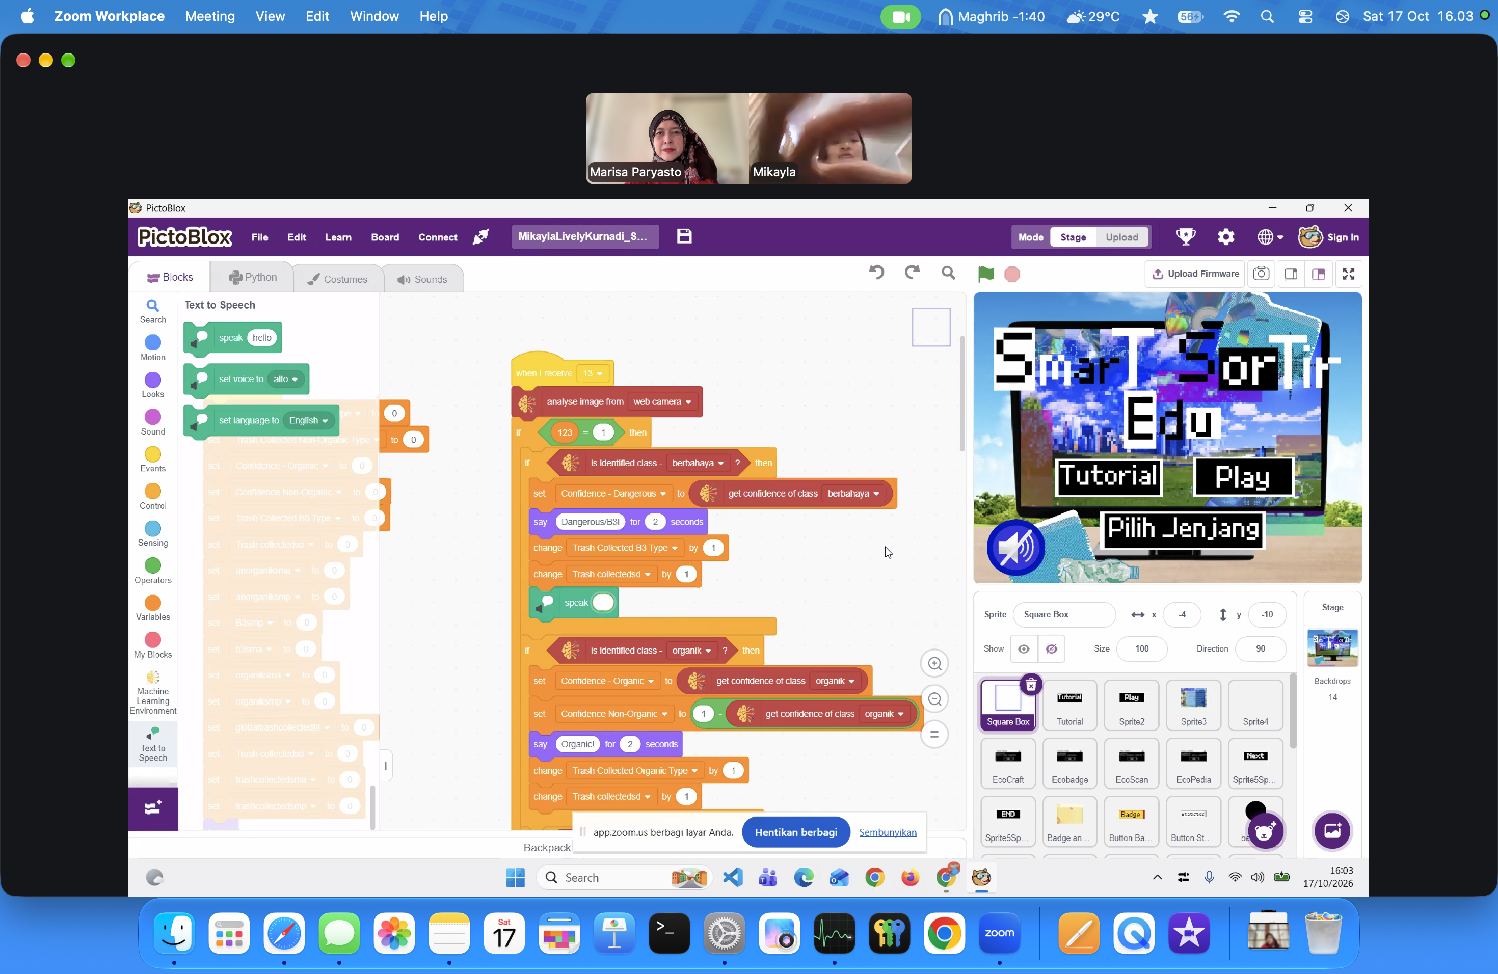The width and height of the screenshot is (1498, 974).
Task: Open the web camera dropdown
Action: coord(661,401)
